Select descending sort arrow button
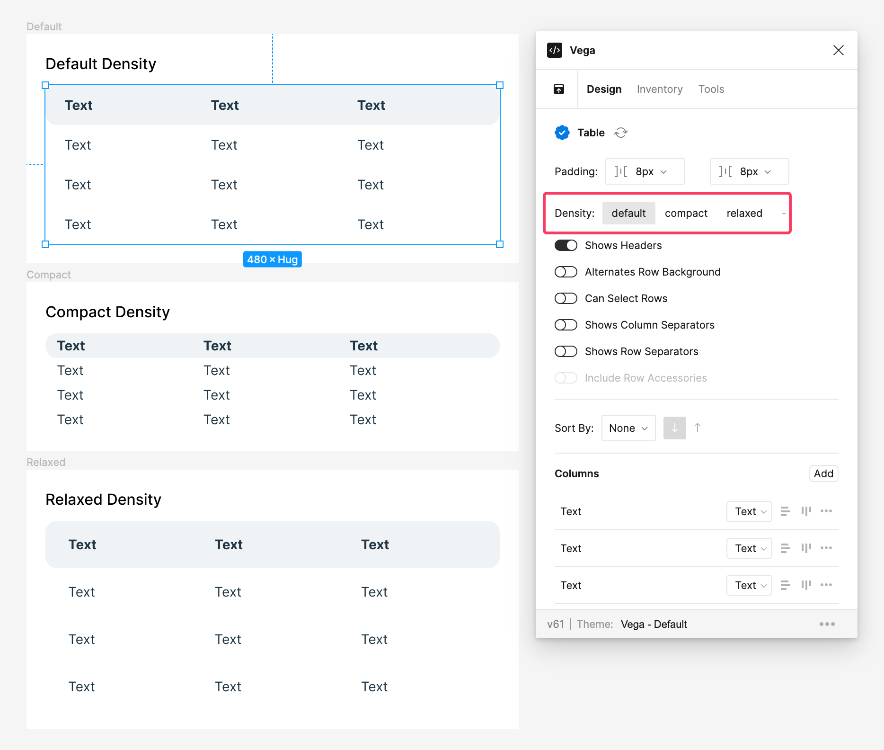Viewport: 884px width, 750px height. 675,428
